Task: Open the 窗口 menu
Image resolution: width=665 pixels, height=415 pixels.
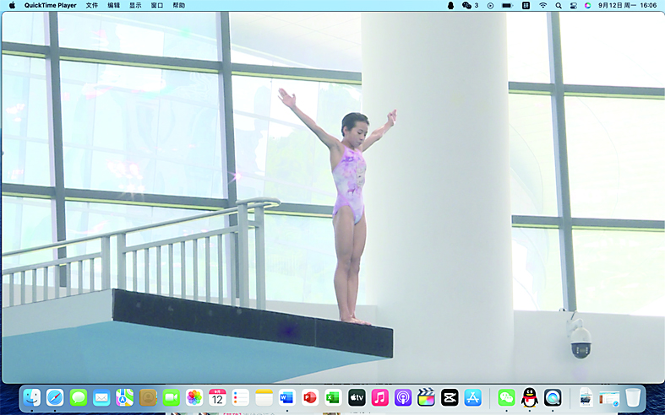Action: (157, 5)
